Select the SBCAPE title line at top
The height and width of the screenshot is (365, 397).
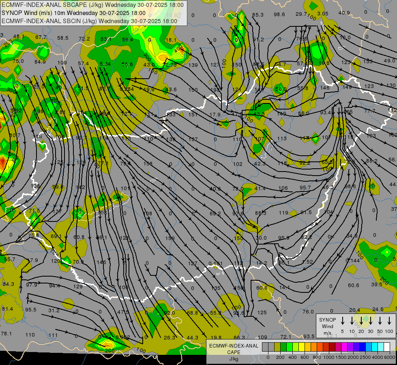pos(93,5)
